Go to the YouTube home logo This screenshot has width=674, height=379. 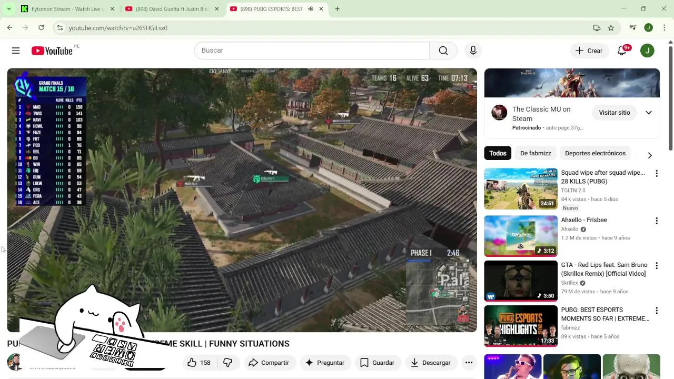pyautogui.click(x=52, y=51)
